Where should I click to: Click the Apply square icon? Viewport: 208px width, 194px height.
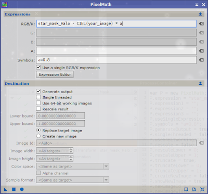coord(14,189)
